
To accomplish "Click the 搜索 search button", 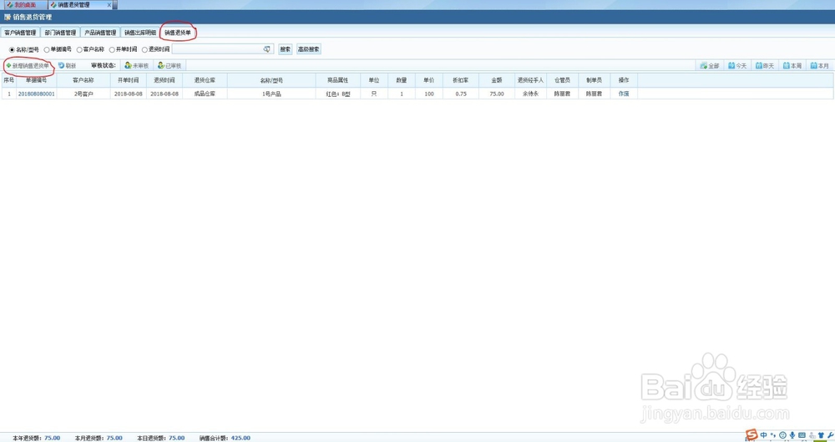I will 286,49.
